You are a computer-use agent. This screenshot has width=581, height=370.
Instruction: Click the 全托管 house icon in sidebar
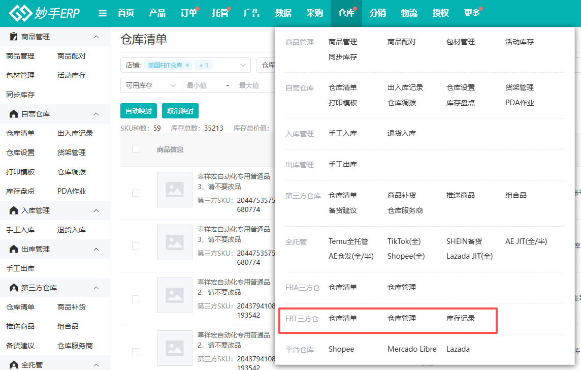coord(14,365)
